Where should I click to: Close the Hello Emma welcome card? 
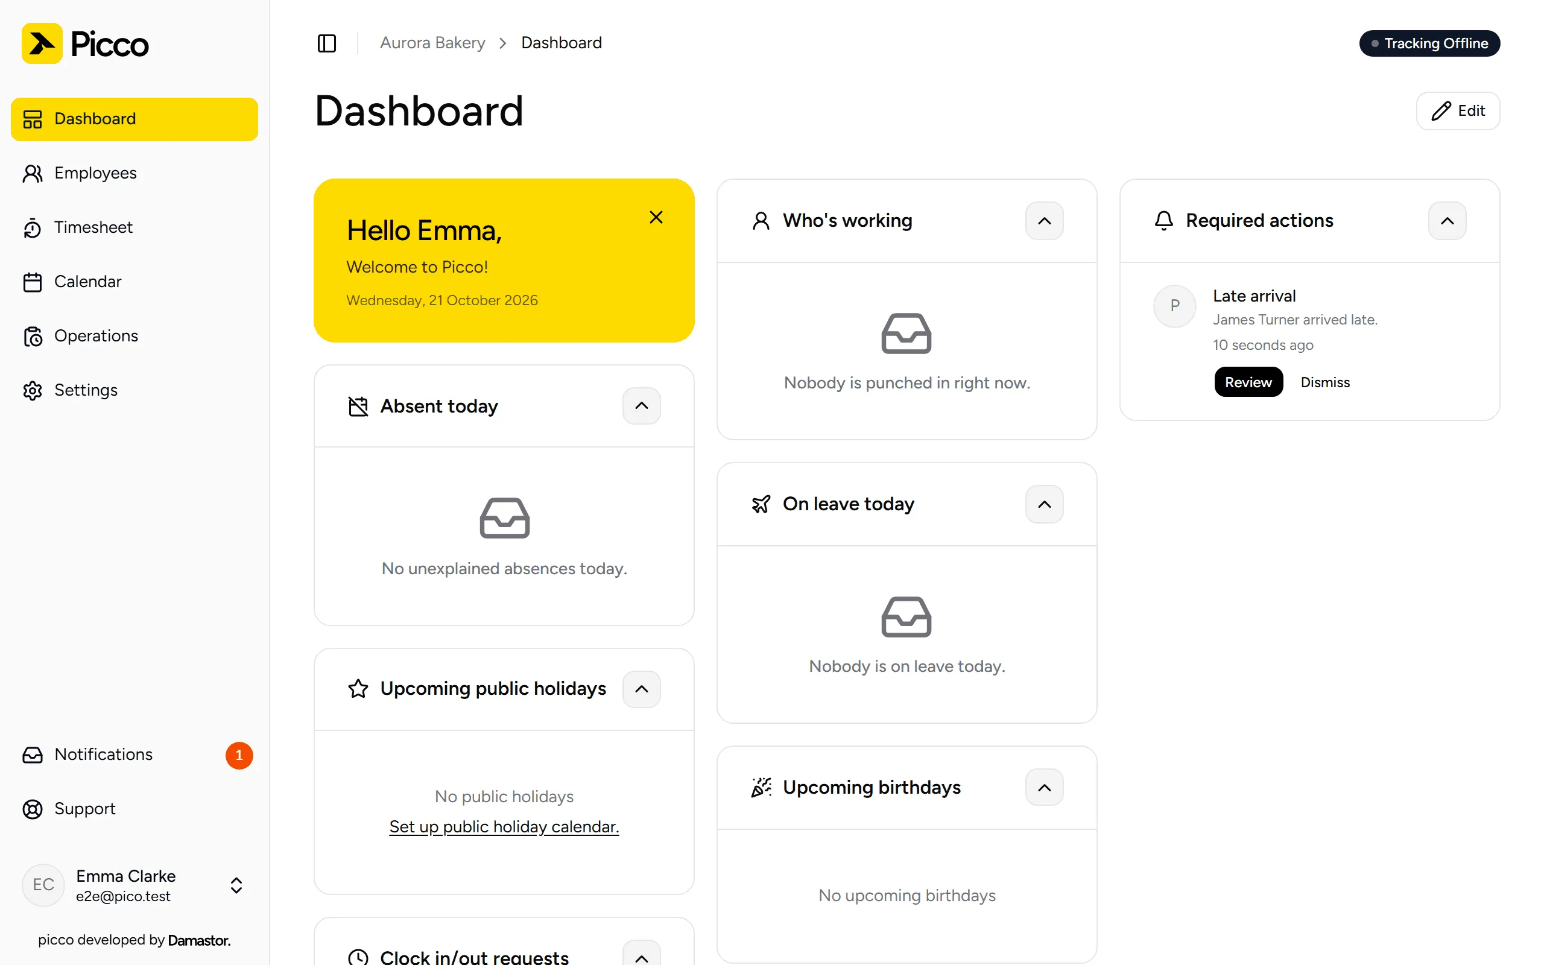coord(656,218)
